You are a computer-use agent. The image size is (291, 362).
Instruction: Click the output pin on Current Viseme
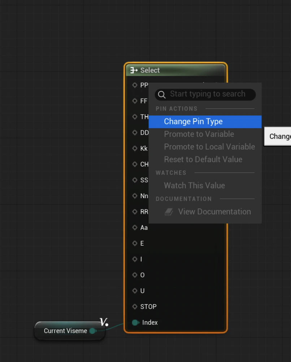(x=92, y=331)
